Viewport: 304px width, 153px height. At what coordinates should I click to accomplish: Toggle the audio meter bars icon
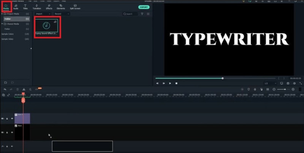coord(300,90)
